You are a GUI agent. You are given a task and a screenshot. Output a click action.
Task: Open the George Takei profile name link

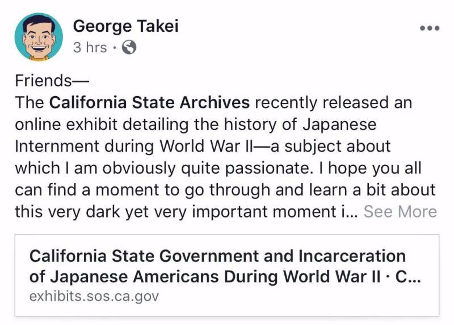pyautogui.click(x=126, y=26)
